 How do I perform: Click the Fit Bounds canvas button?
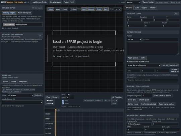pyautogui.click(x=73, y=9)
